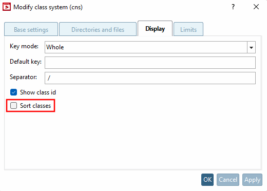Screen dimensions: 267x191
Task: Click the Modify class system title text
Action: click(48, 7)
